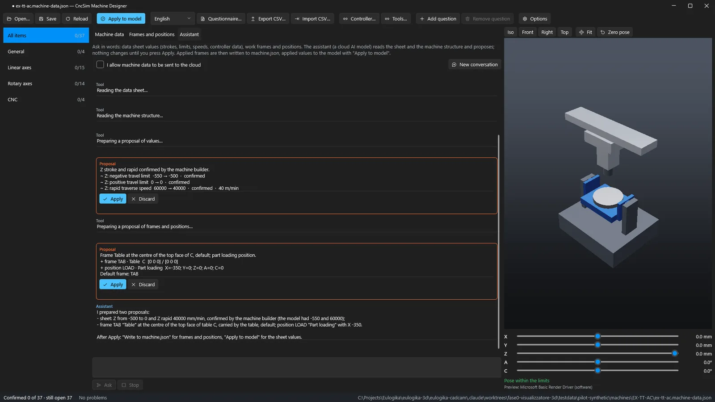The height and width of the screenshot is (402, 715).
Task: Switch to Frames and positions tab
Action: [152, 34]
